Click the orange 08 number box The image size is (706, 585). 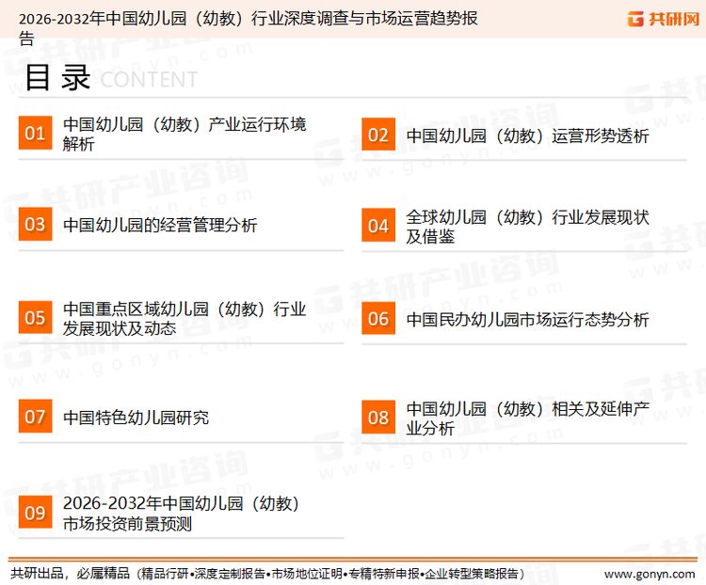point(378,418)
